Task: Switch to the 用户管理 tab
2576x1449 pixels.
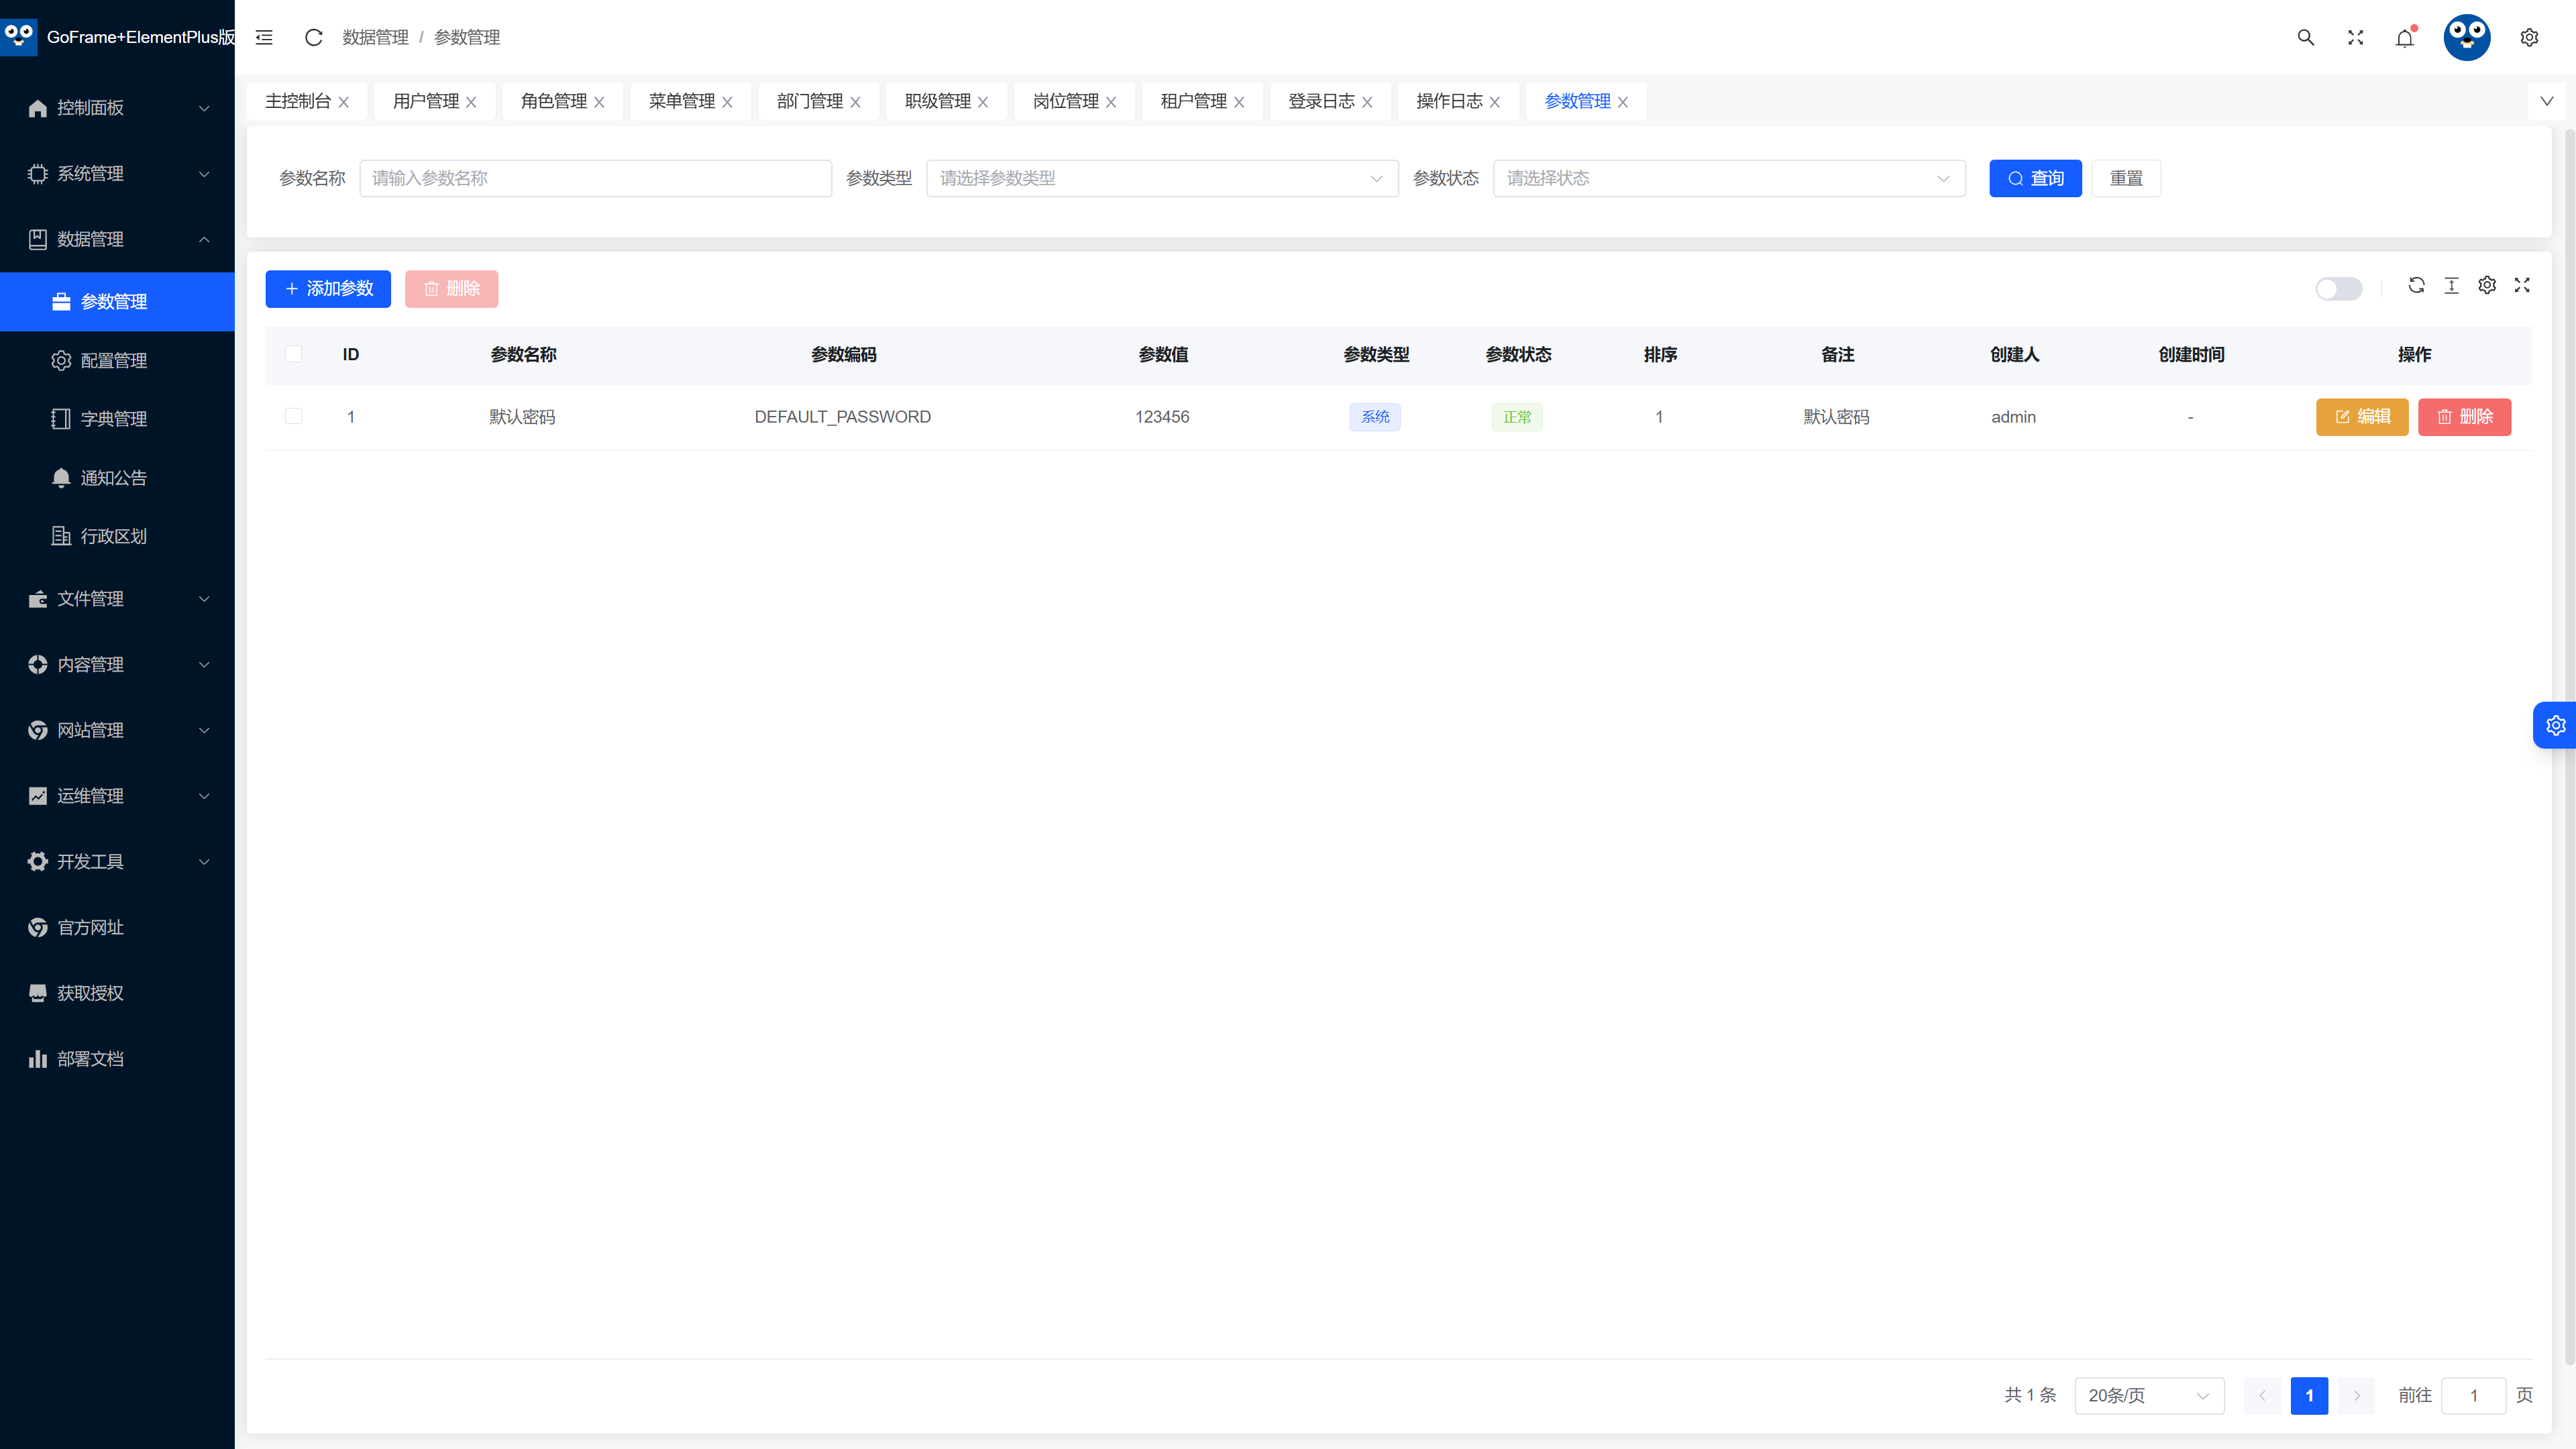Action: pos(426,101)
